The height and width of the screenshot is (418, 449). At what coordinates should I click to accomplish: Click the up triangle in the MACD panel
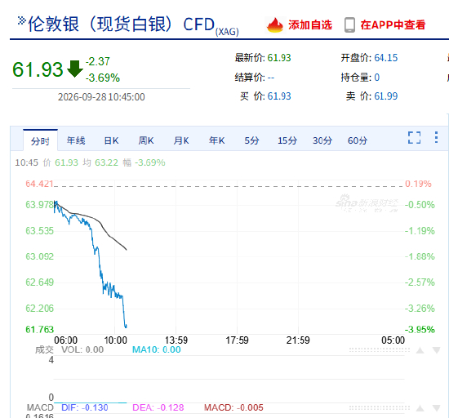[x=420, y=408]
